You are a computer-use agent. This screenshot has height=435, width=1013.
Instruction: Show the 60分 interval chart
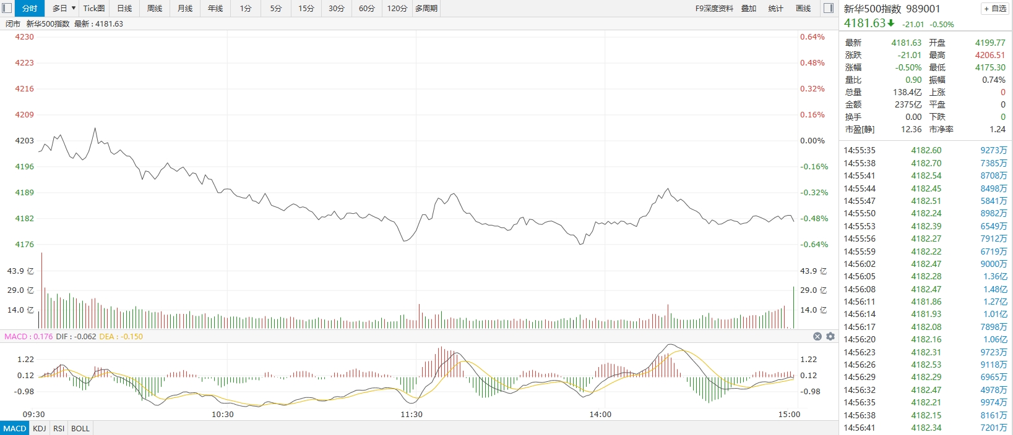click(367, 8)
